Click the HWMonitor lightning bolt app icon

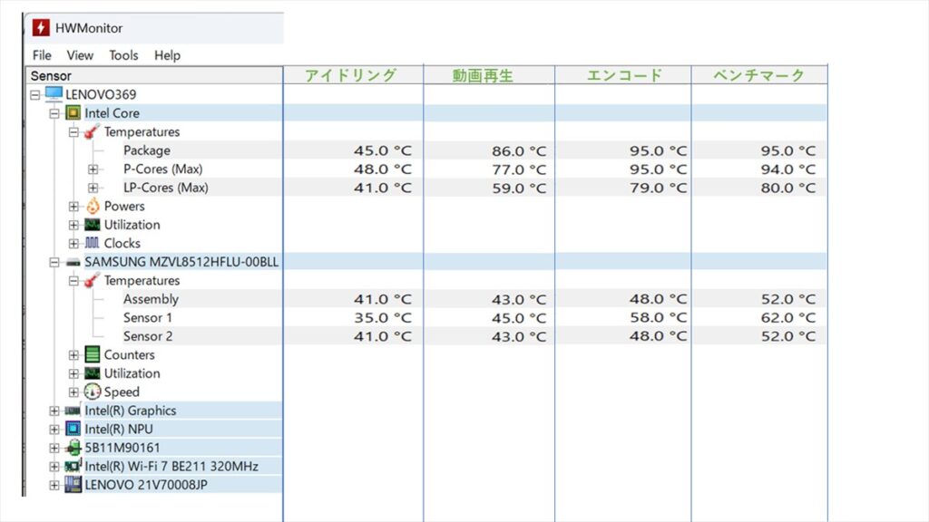[41, 27]
